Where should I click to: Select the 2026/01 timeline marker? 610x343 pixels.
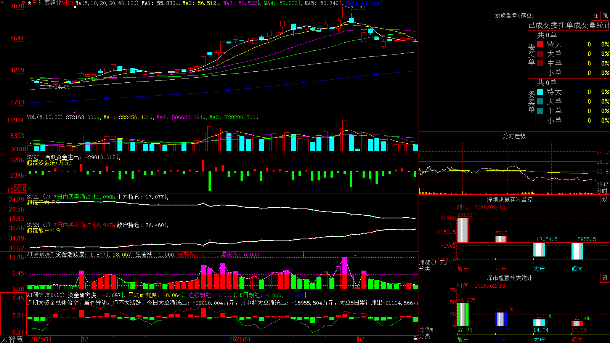click(x=240, y=339)
